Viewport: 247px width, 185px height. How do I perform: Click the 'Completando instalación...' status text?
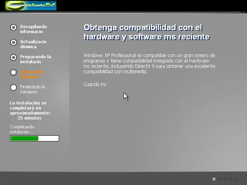[22, 129]
